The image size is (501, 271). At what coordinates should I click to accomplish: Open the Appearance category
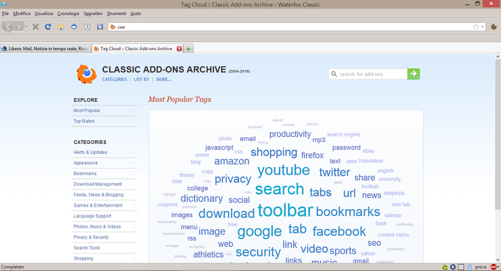104,163
